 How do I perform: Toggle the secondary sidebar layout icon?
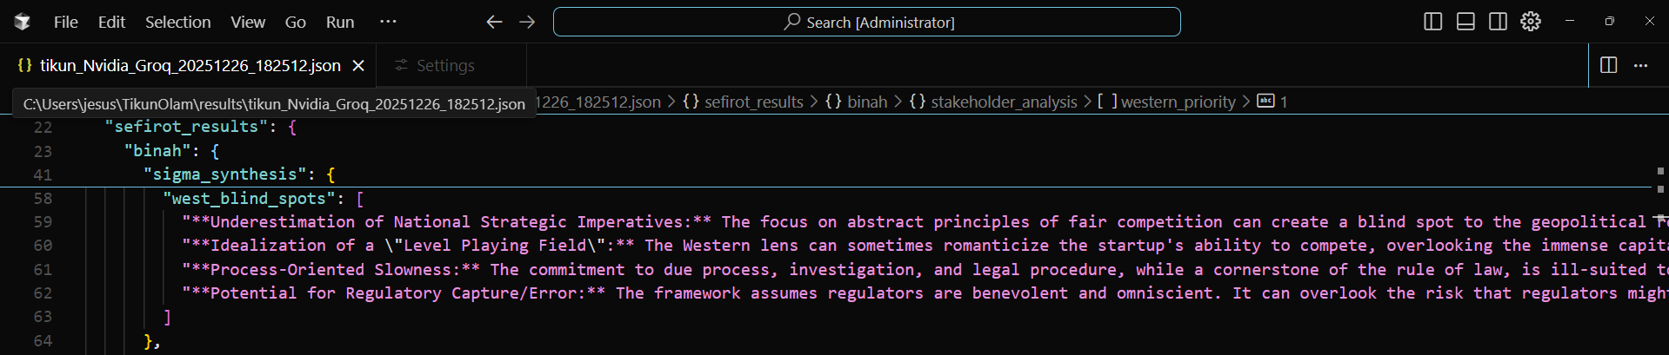click(x=1498, y=22)
